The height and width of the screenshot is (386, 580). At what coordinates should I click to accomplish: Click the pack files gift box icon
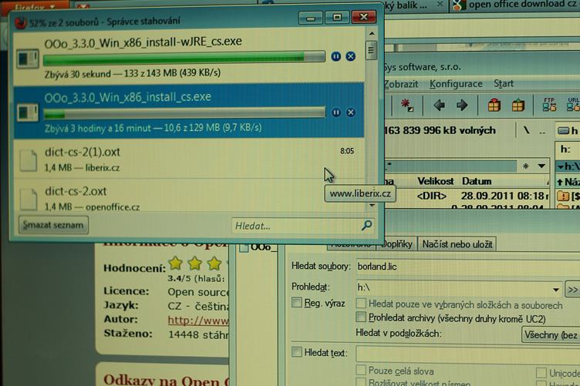point(494,106)
